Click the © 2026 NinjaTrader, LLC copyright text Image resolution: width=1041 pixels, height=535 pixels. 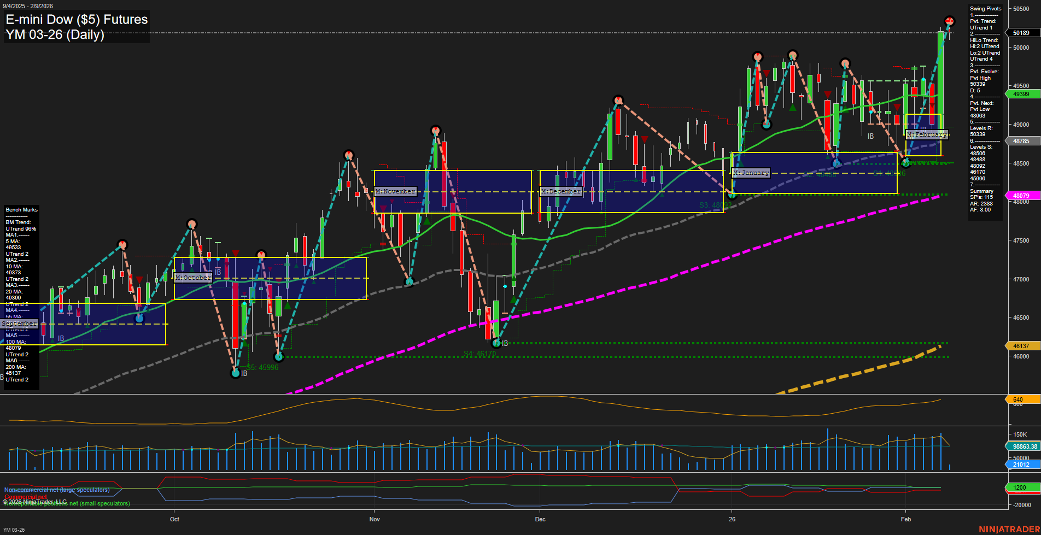[x=36, y=501]
